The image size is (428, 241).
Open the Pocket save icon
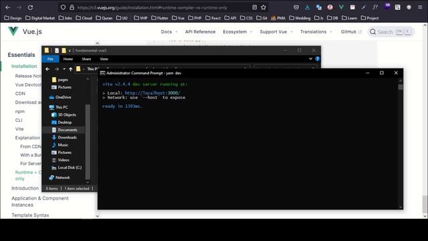coord(296,7)
